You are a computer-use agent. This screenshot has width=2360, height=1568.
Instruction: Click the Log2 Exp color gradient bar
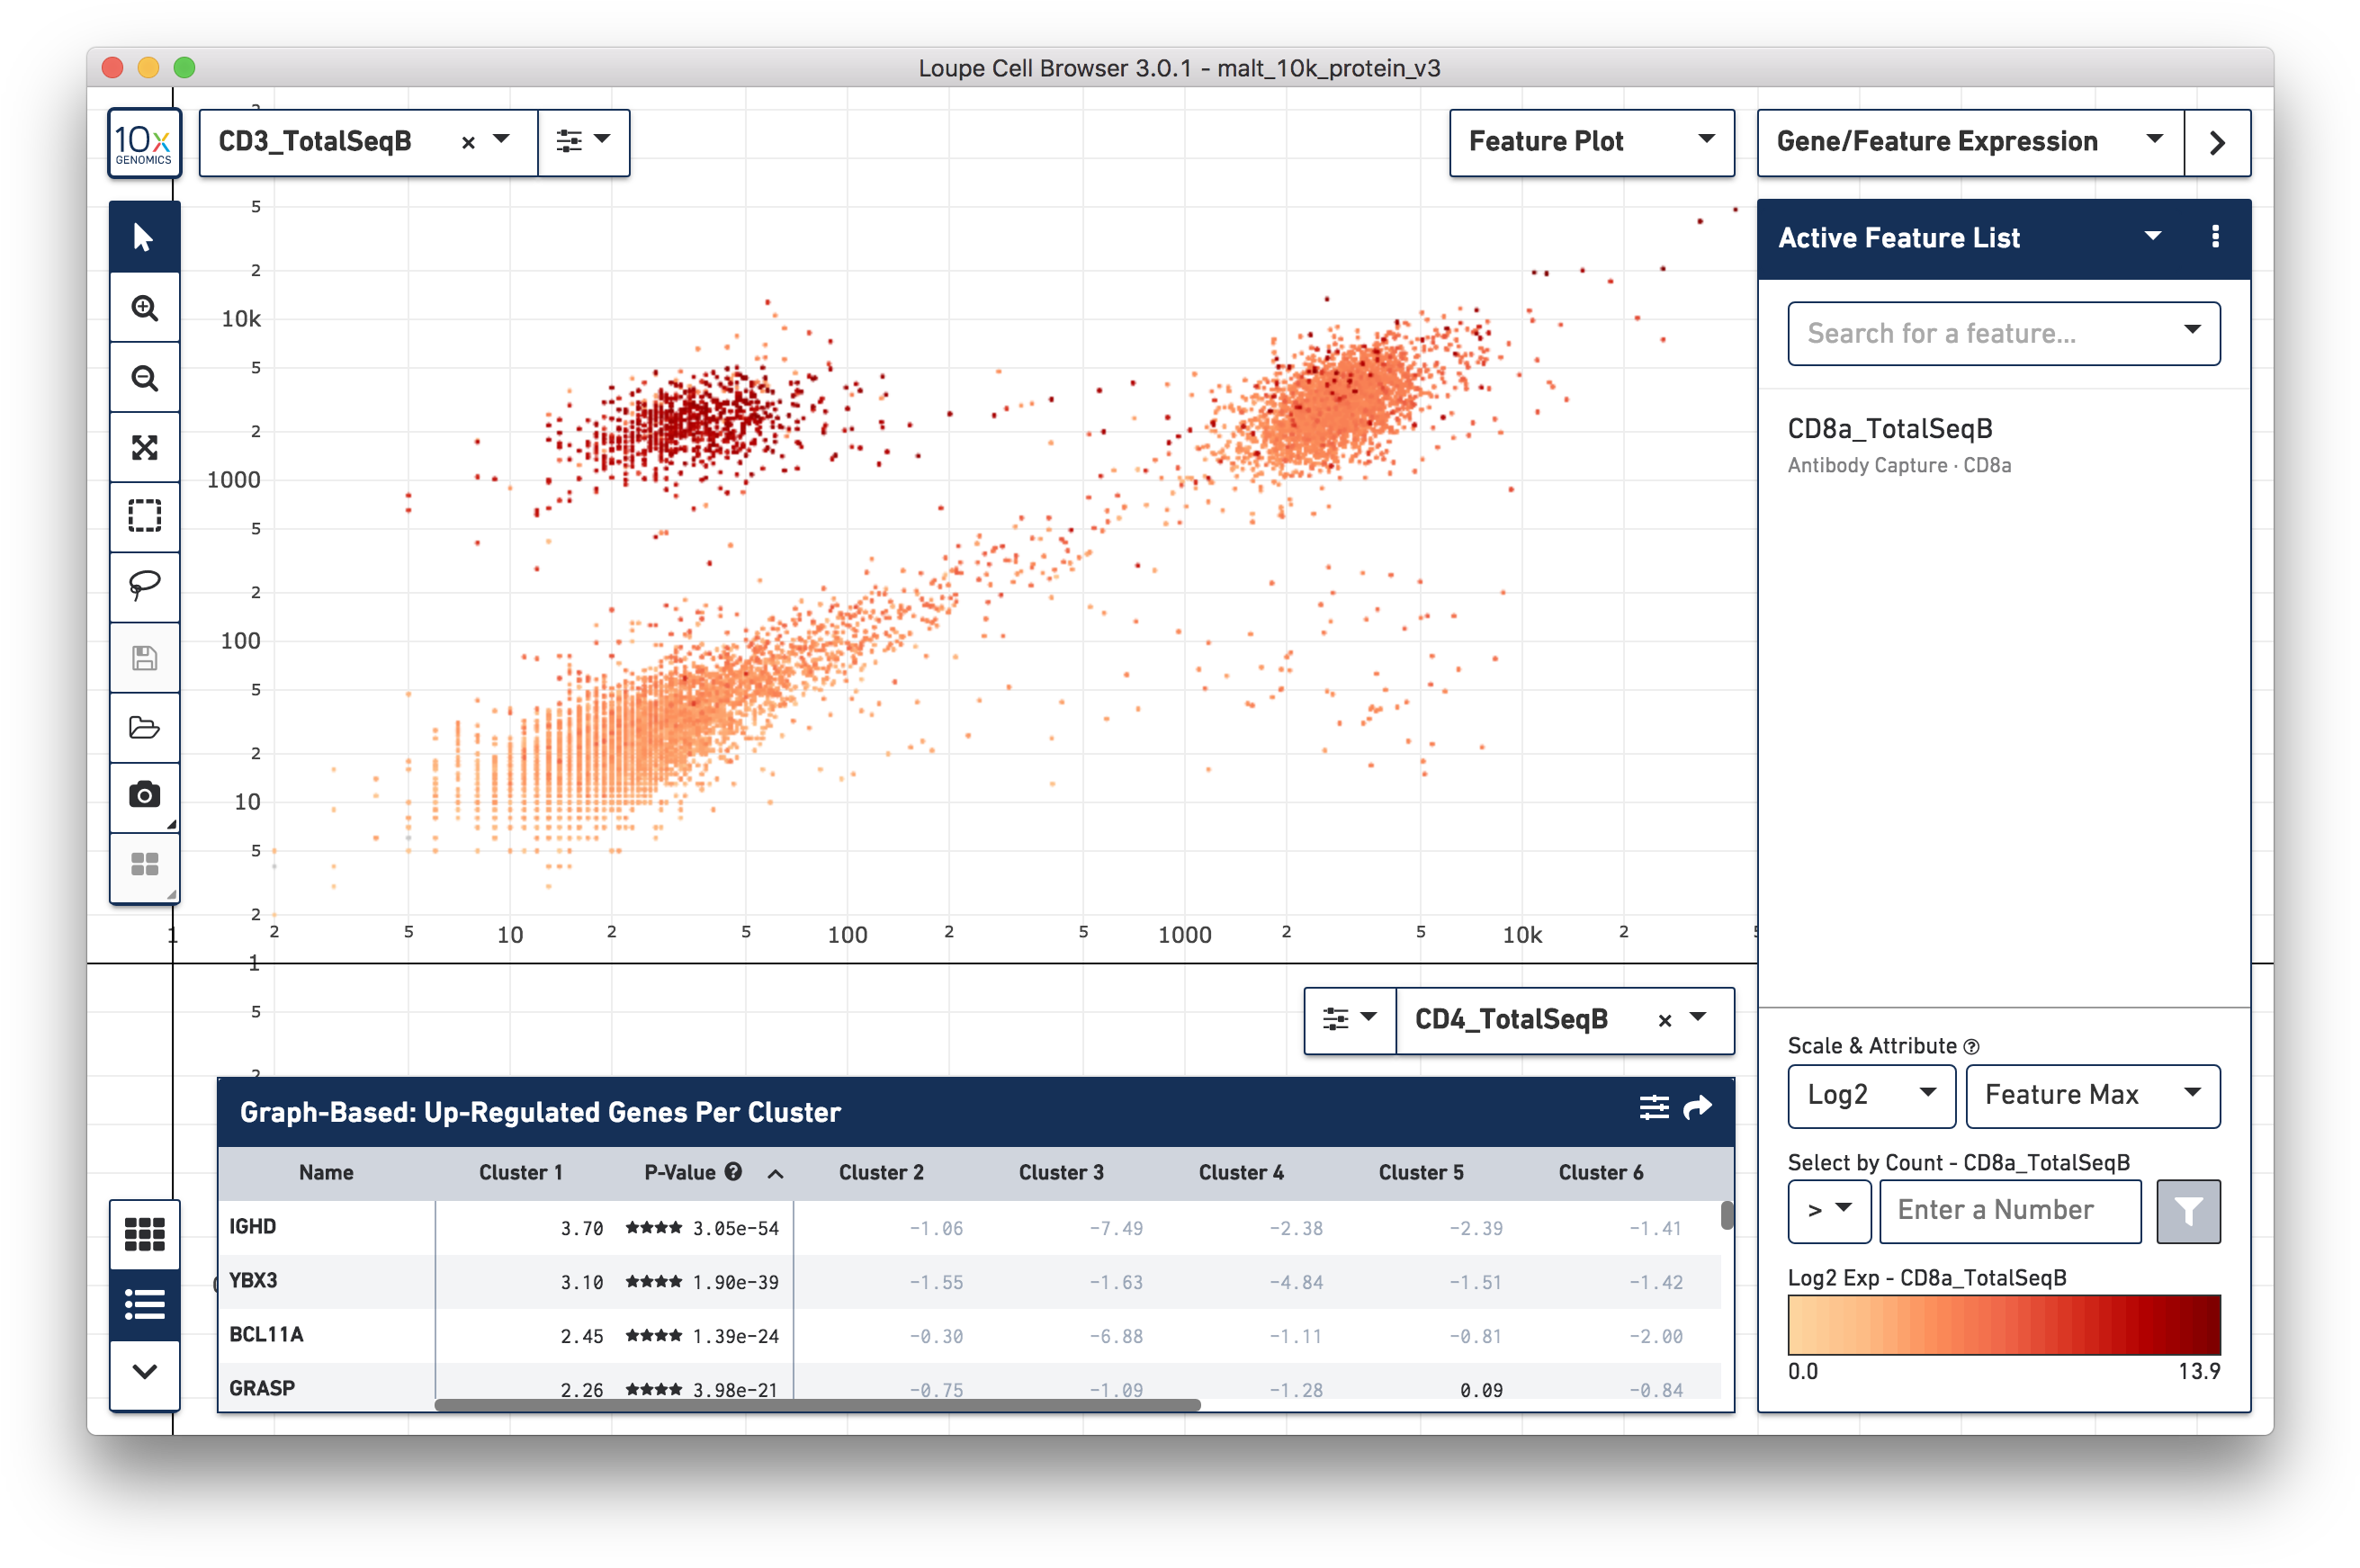click(2003, 1324)
